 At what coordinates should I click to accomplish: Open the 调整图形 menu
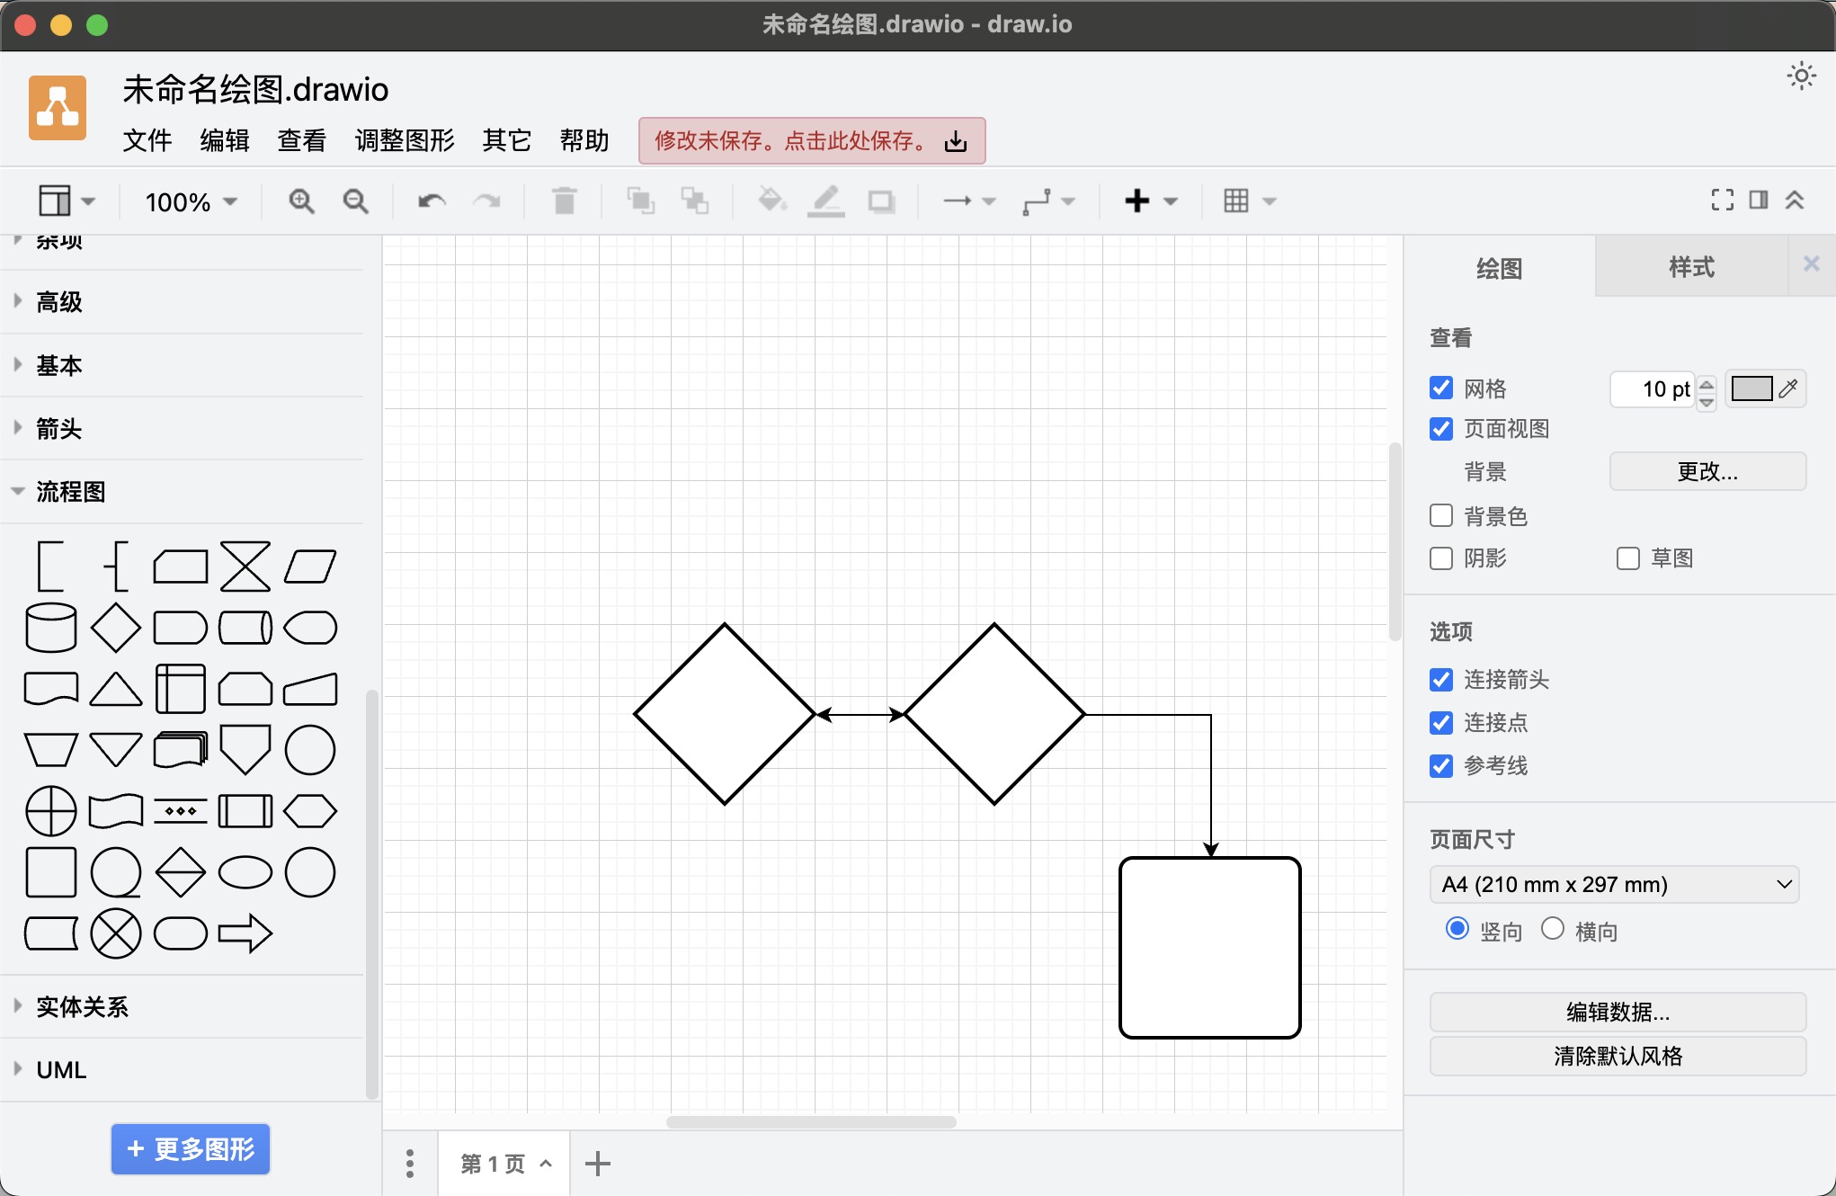coord(405,140)
